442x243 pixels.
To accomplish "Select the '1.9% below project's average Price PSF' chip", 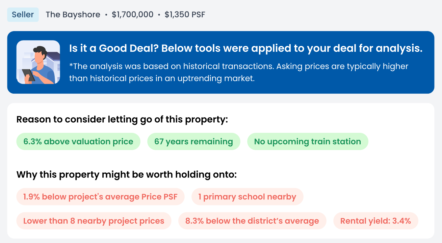I will pyautogui.click(x=100, y=197).
